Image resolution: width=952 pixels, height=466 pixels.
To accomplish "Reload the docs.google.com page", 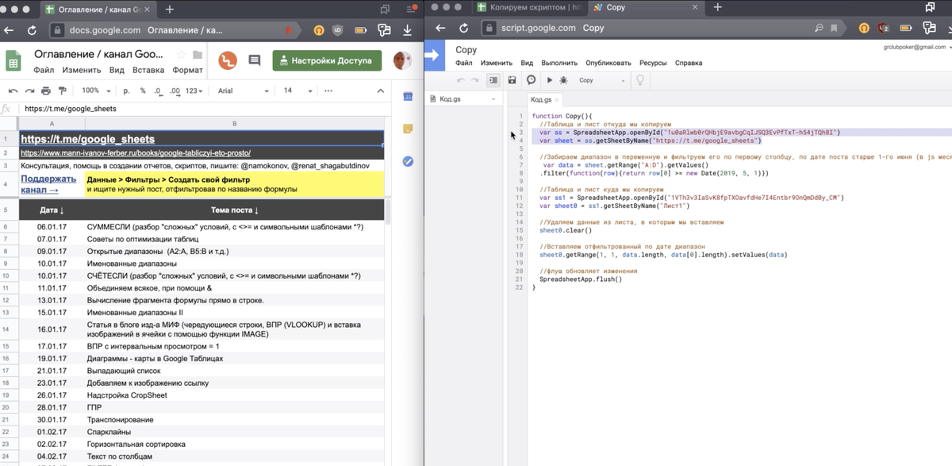I will 33,30.
